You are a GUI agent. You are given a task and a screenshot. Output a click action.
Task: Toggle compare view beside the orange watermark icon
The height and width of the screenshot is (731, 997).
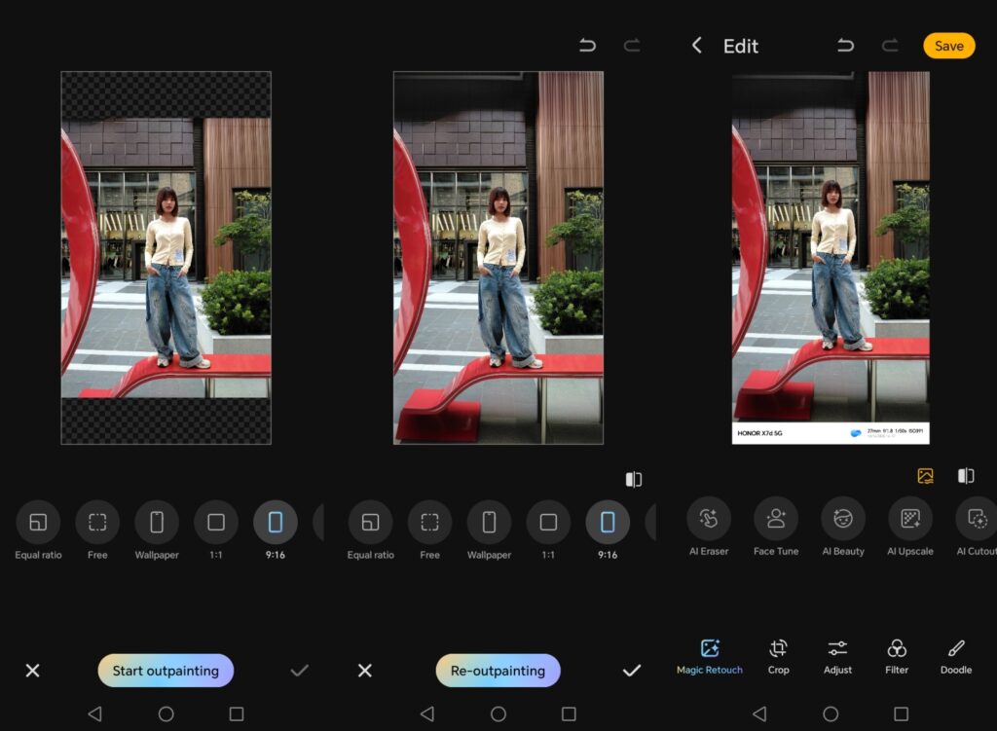click(x=966, y=476)
